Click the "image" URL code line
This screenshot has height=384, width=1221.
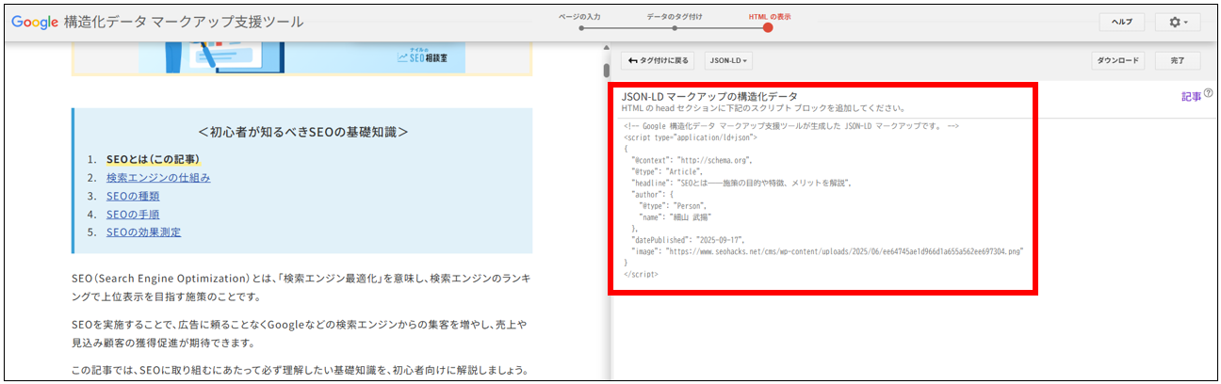tap(827, 251)
